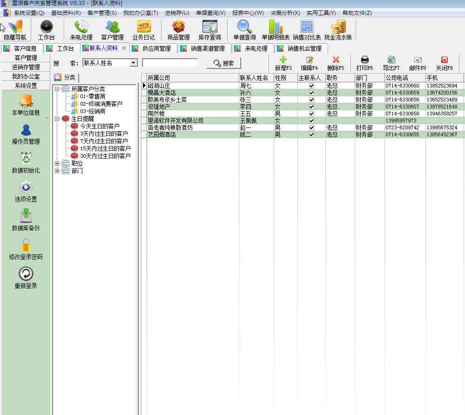Open the 系统设置(Q) menu

29,13
